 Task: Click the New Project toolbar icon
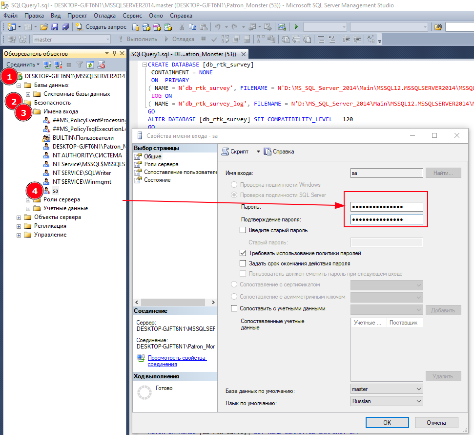click(12, 27)
